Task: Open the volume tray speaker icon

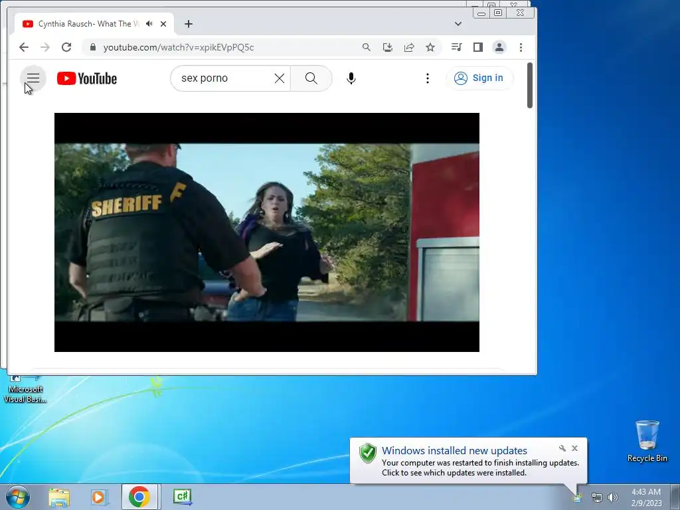Action: [x=613, y=497]
